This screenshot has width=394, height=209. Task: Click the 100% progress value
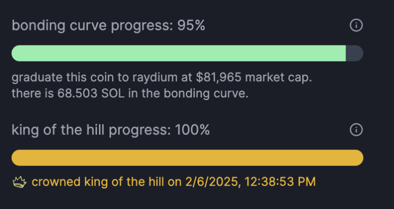tap(192, 130)
